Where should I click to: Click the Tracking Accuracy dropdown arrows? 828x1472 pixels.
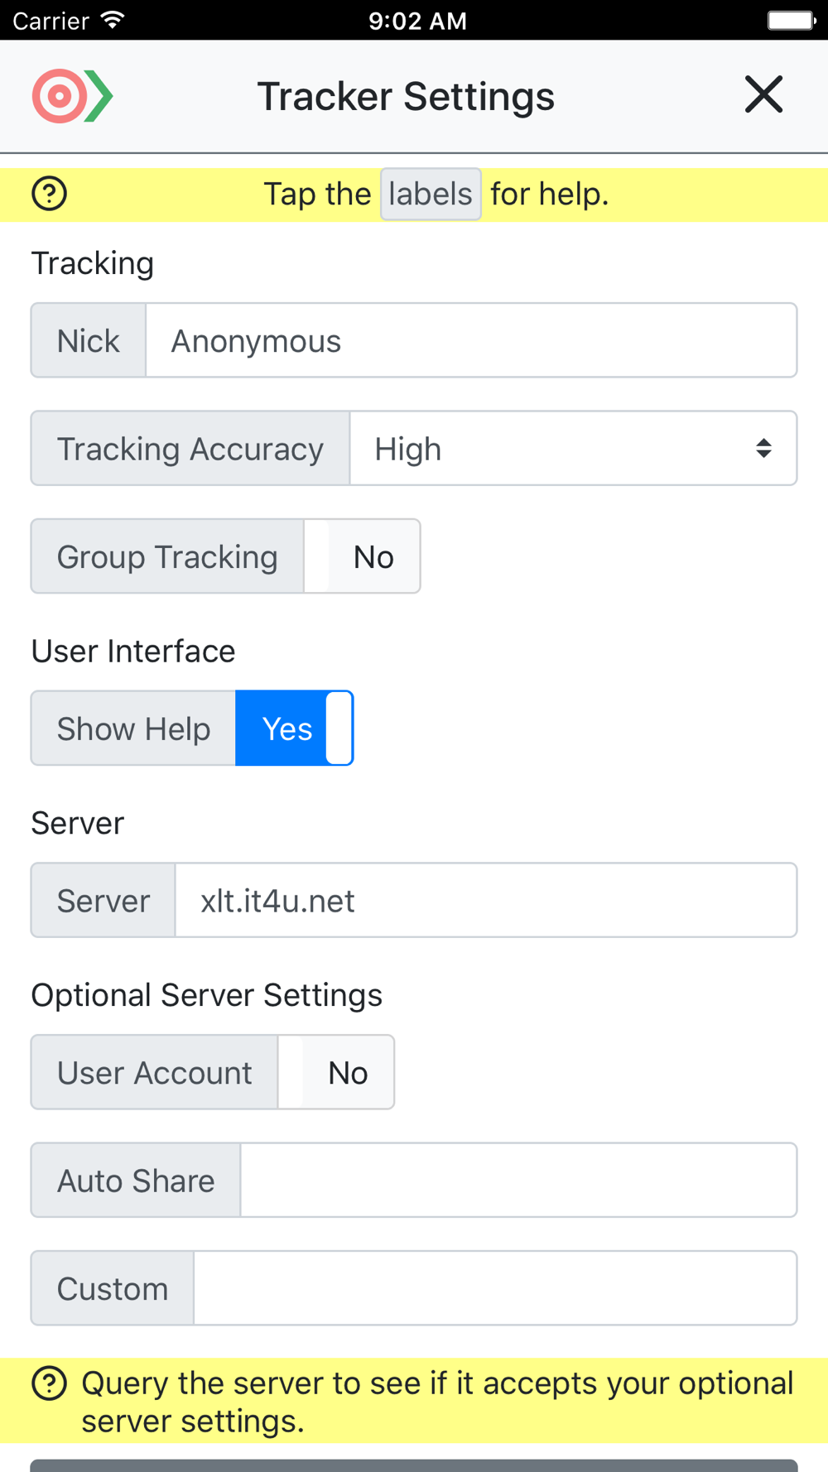point(763,449)
